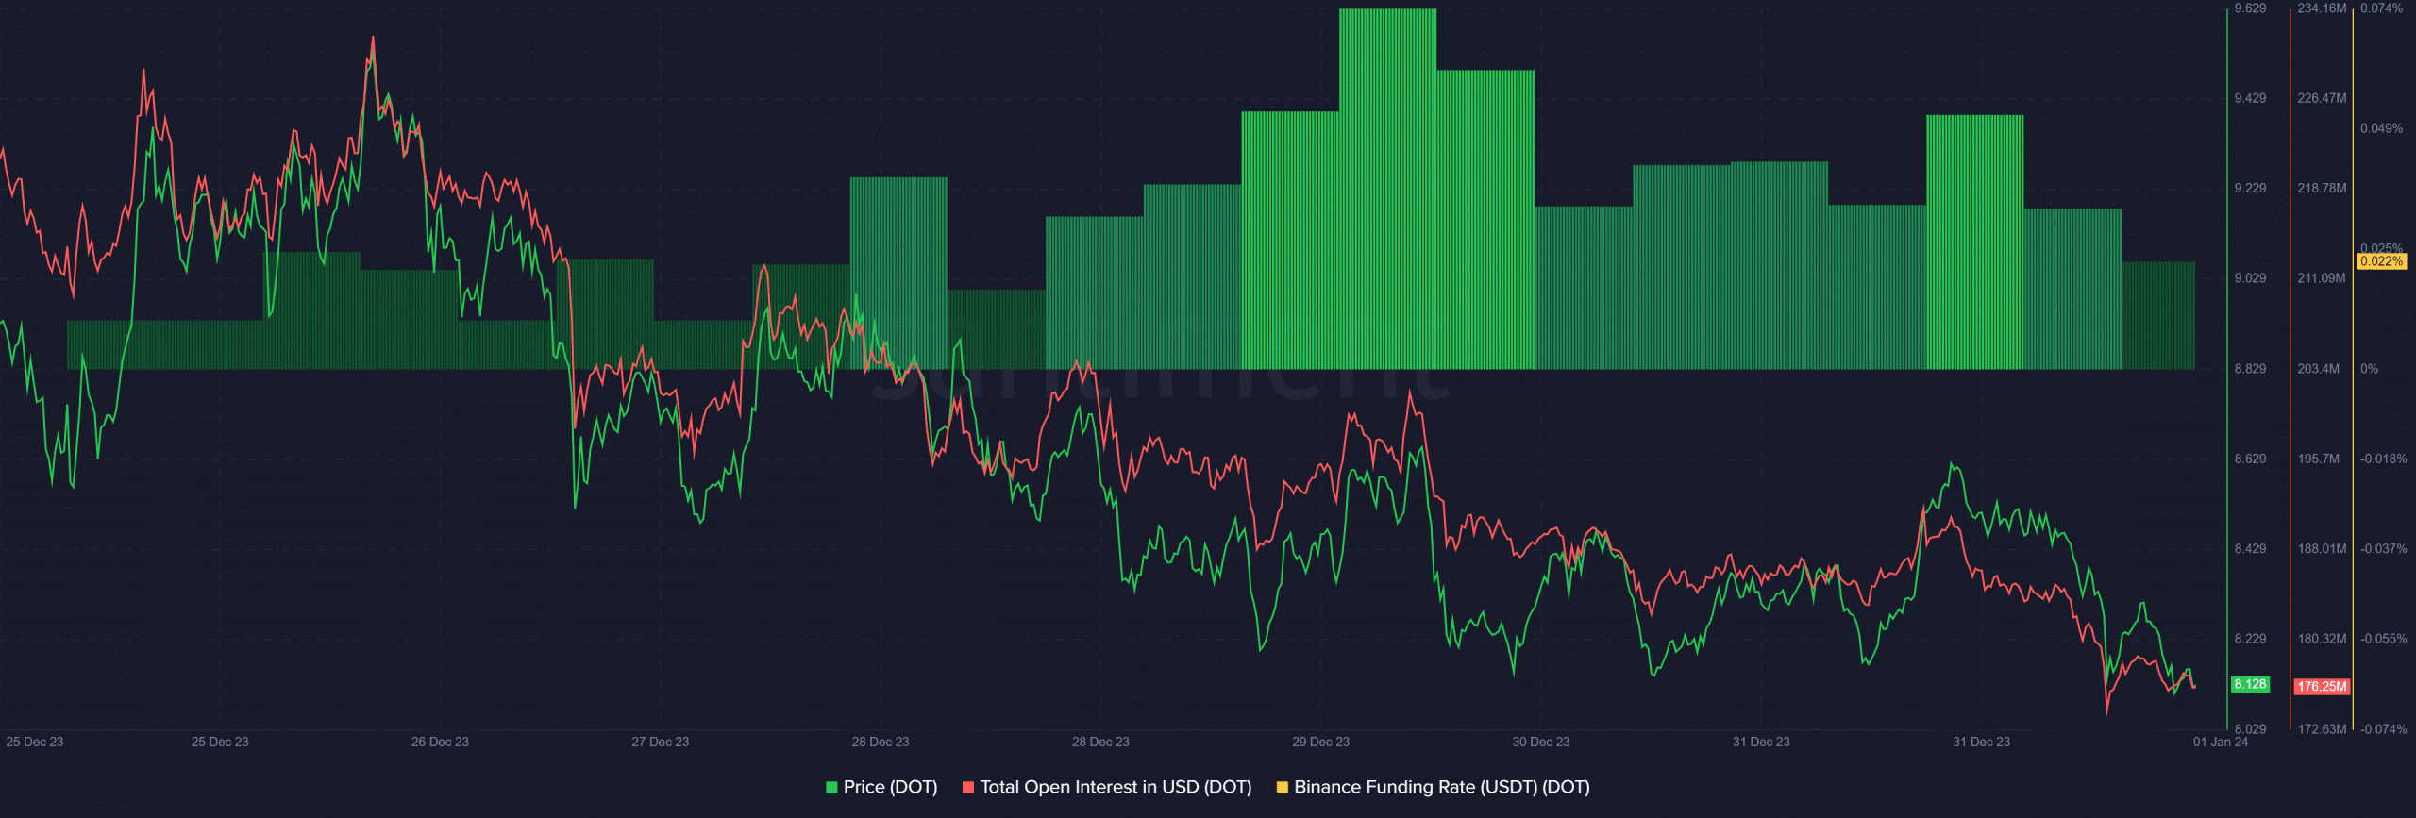This screenshot has width=2416, height=818.
Task: Click the 9.629 price axis value
Action: (2250, 8)
